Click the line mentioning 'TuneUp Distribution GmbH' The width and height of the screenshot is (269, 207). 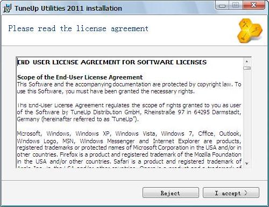pos(129,112)
